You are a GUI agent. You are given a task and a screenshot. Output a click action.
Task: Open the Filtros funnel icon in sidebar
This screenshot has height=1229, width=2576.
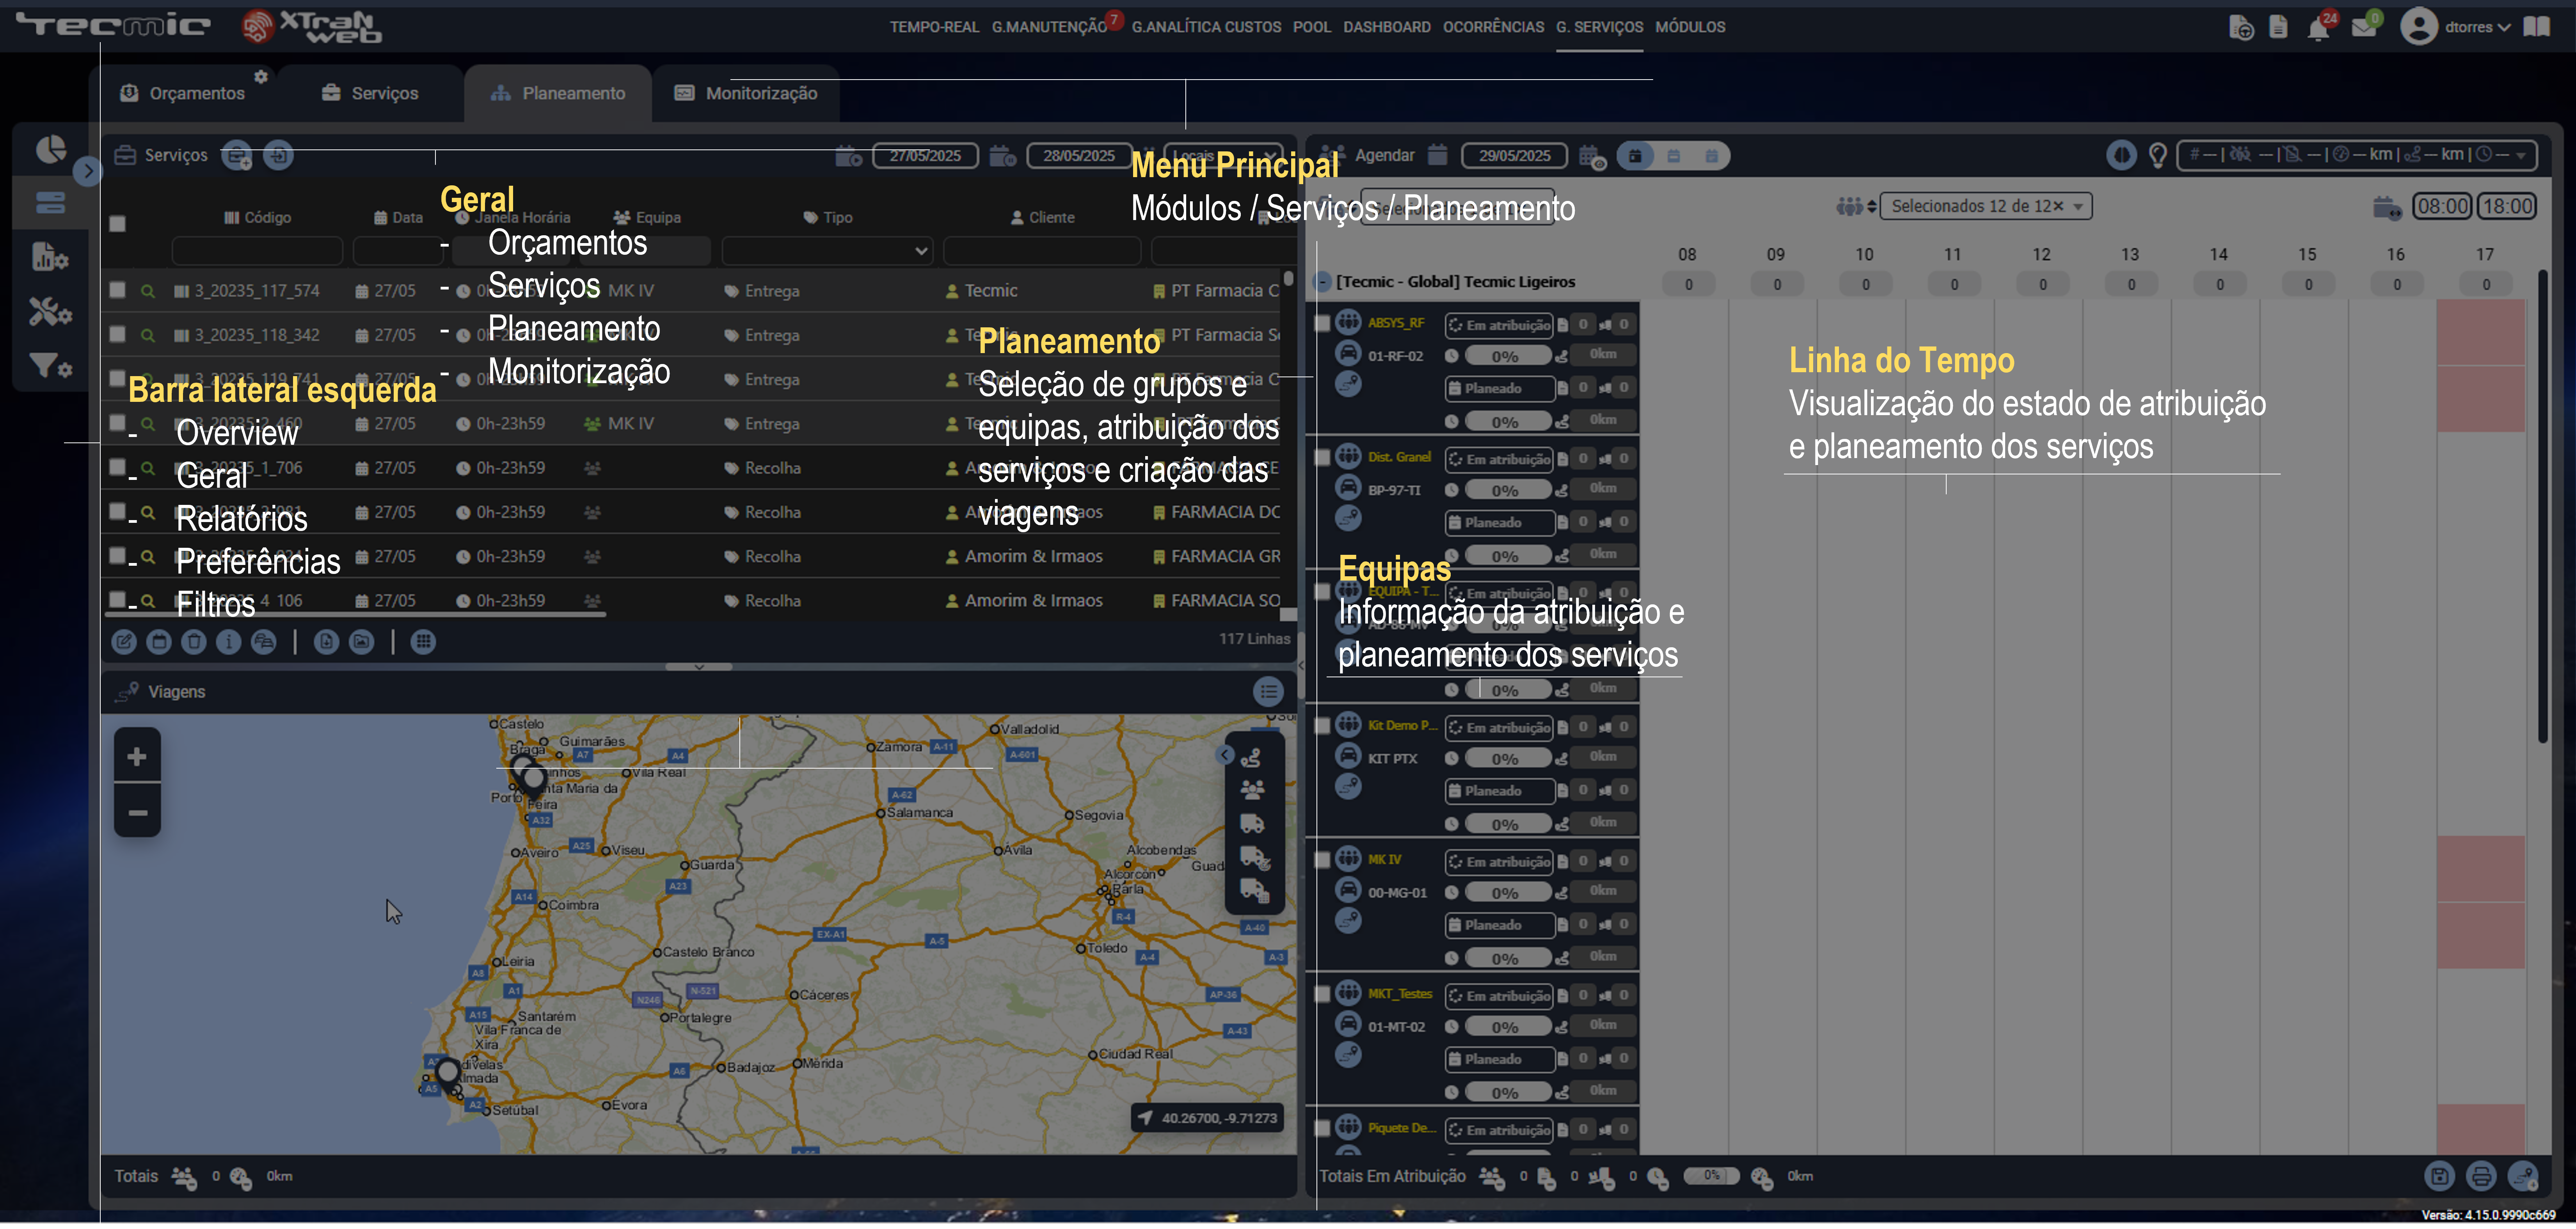click(50, 366)
